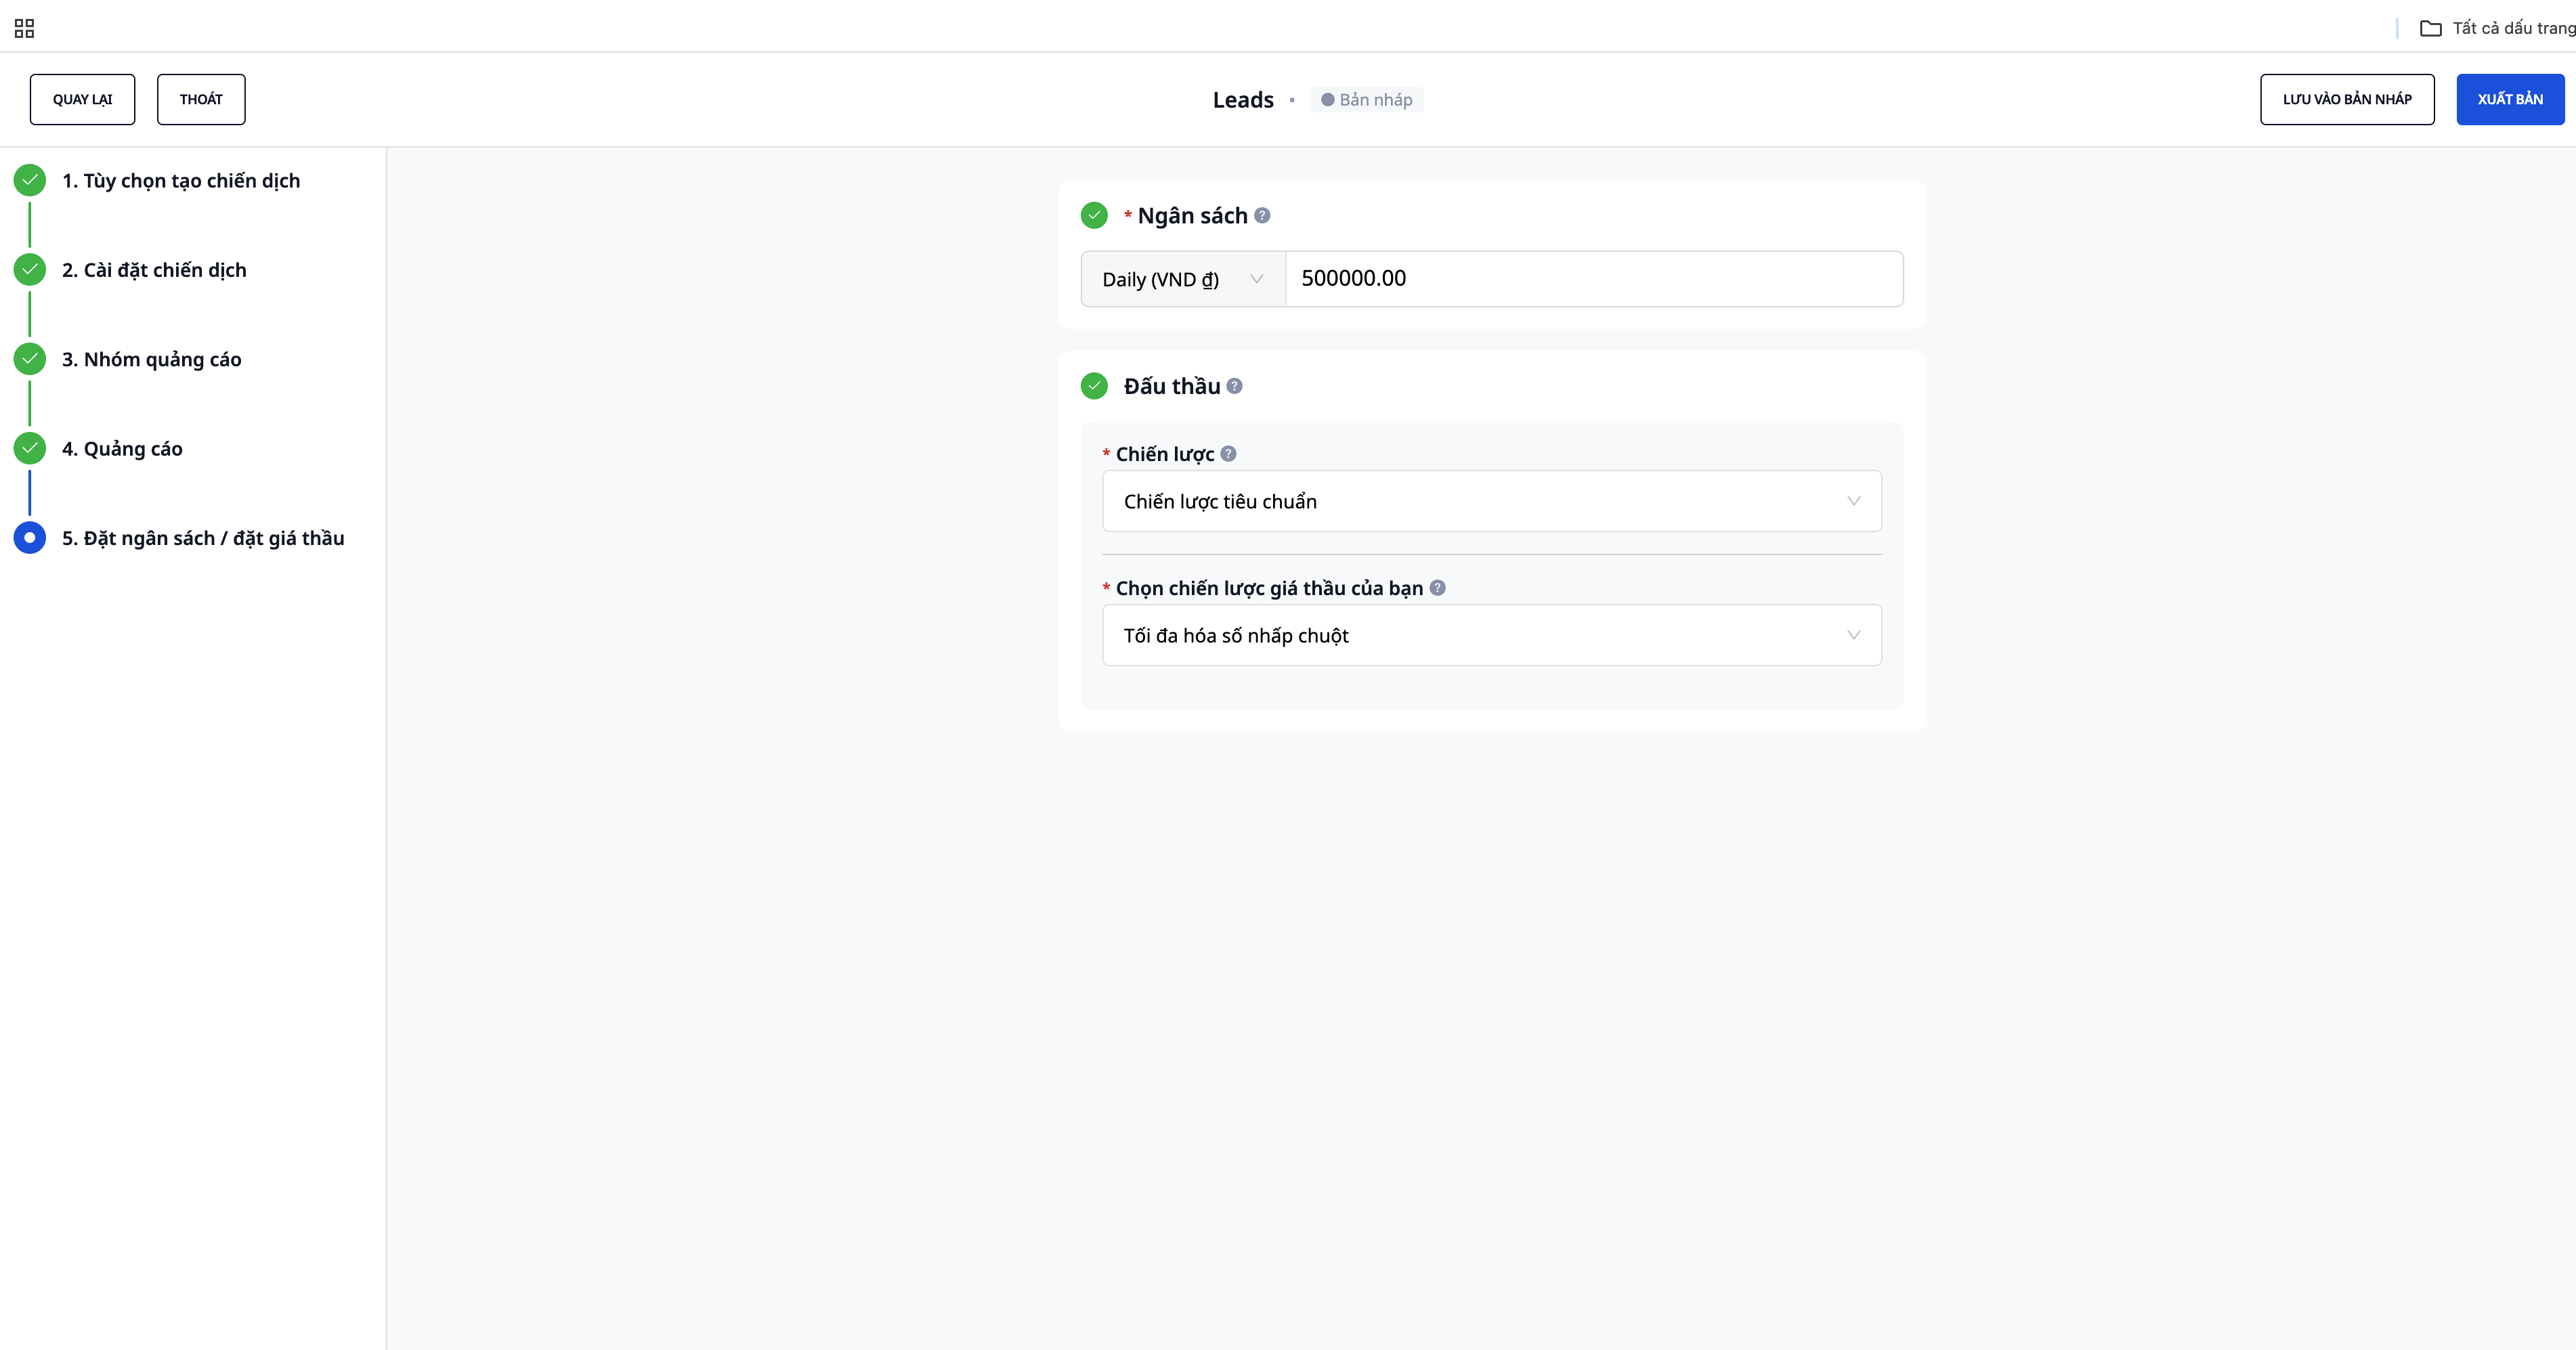The image size is (2576, 1350).
Task: Click step 1 green check circle
Action: click(x=30, y=180)
